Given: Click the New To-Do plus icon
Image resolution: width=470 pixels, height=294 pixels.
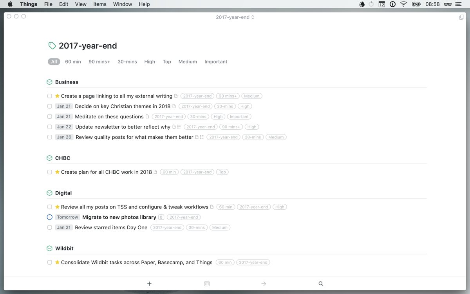Looking at the screenshot, I should (149, 284).
